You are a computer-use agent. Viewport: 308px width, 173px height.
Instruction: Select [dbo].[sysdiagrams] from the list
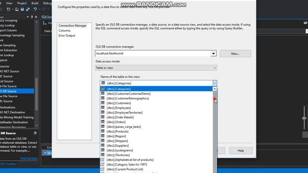(x=156, y=150)
